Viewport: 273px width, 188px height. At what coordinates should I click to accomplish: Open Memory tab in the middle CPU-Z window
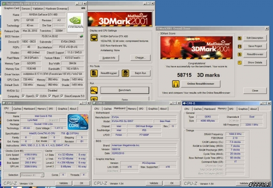(132, 108)
